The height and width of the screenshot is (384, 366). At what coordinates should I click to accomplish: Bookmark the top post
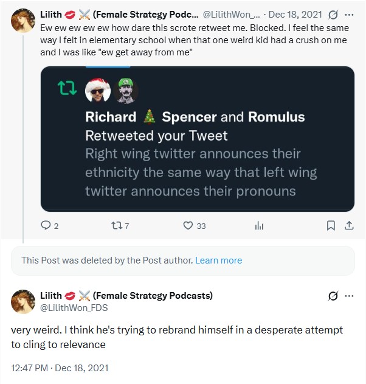pyautogui.click(x=331, y=226)
